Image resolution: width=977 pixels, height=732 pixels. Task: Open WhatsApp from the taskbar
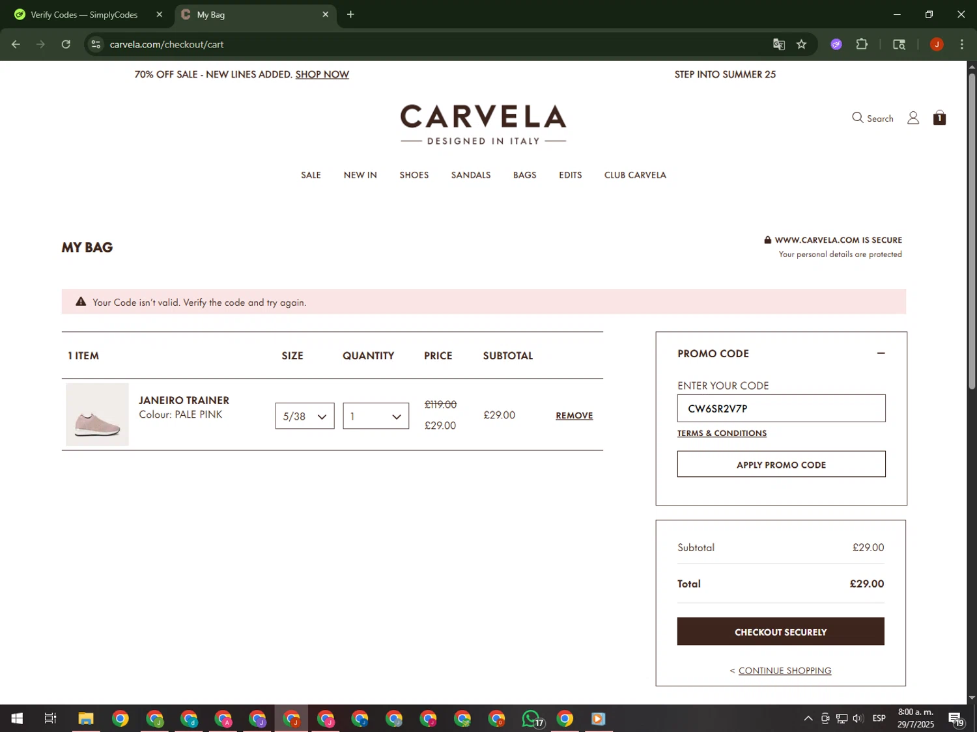(x=531, y=718)
